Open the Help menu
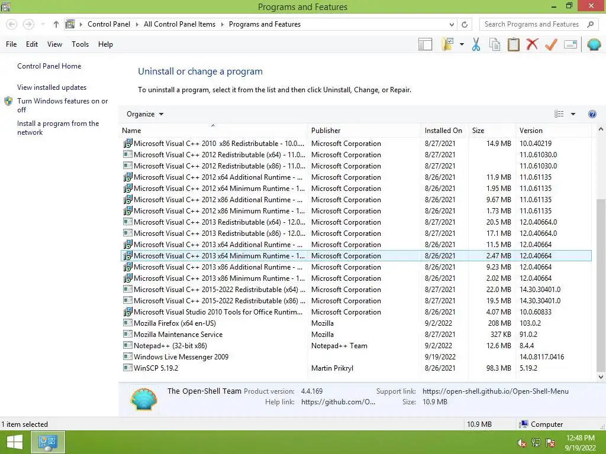The width and height of the screenshot is (606, 454). pos(105,44)
